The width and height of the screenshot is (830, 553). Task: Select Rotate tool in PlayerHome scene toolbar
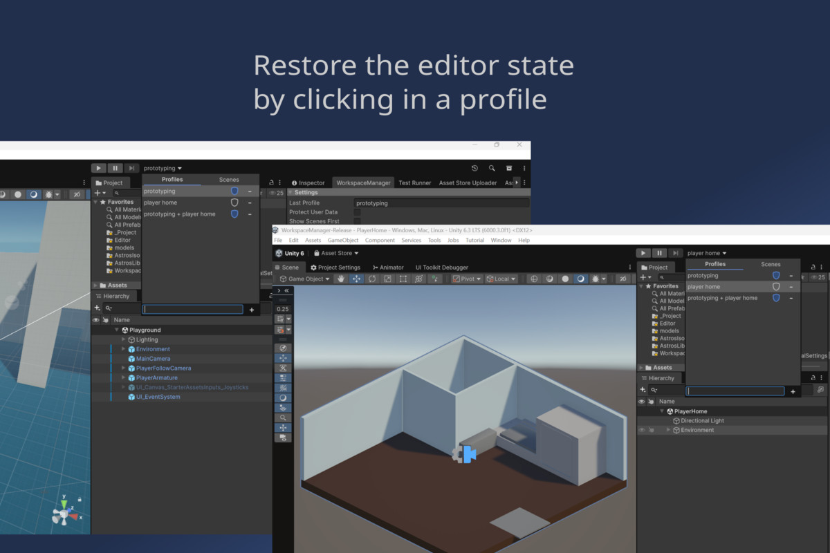click(372, 279)
